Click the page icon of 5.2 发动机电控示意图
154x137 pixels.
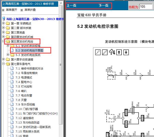point(12,50)
